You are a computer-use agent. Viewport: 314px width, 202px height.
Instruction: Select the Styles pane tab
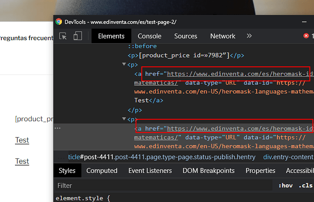(x=67, y=171)
